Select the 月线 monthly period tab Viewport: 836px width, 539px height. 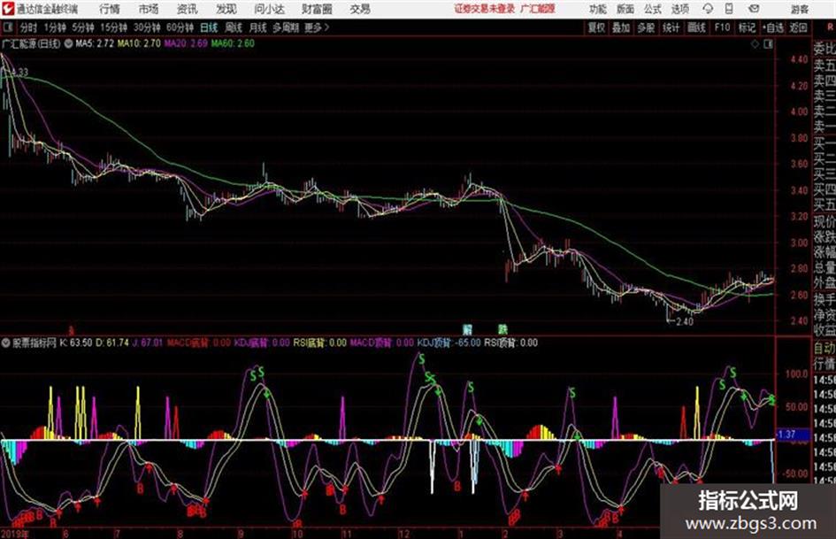tap(257, 27)
